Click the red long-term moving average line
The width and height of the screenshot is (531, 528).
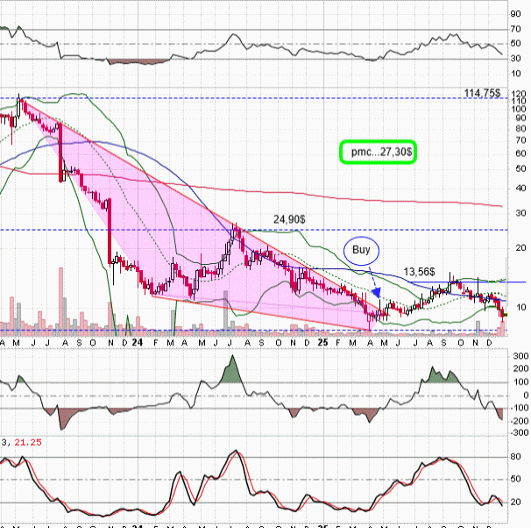(x=350, y=195)
